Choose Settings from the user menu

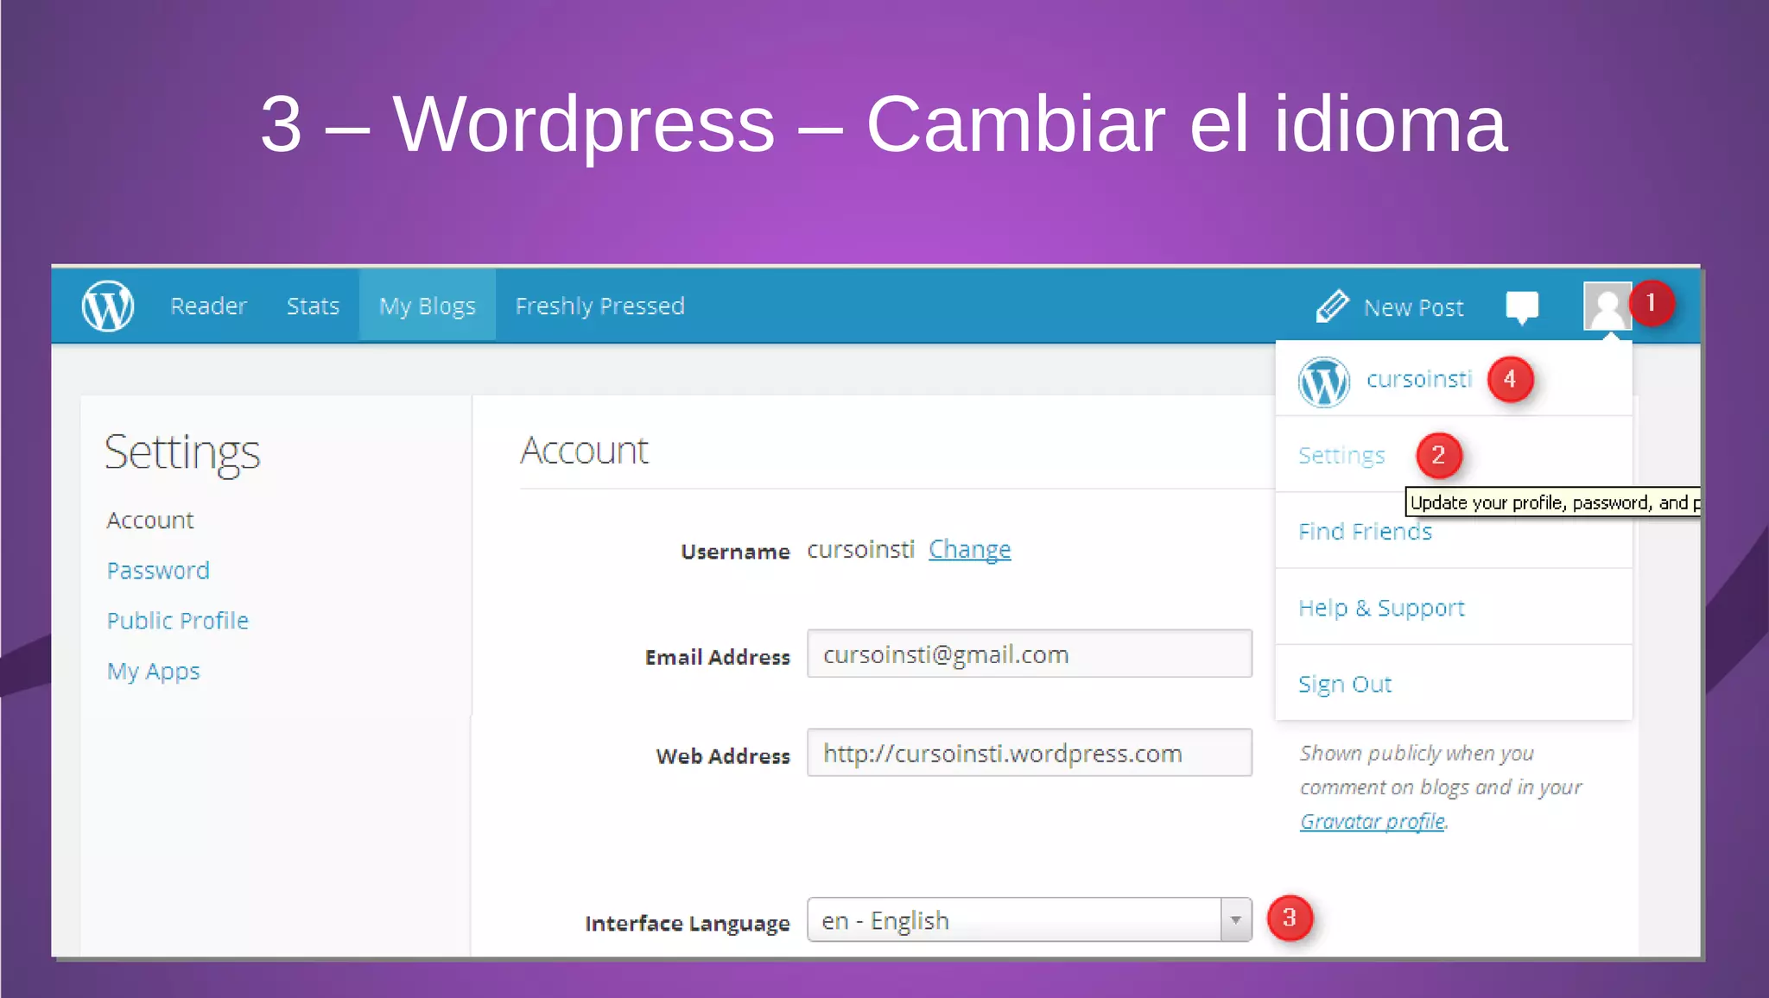tap(1341, 455)
